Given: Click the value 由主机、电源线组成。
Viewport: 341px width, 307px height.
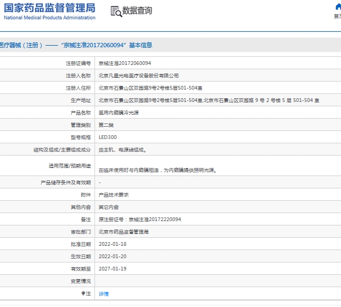Looking at the screenshot, I should pos(122,150).
